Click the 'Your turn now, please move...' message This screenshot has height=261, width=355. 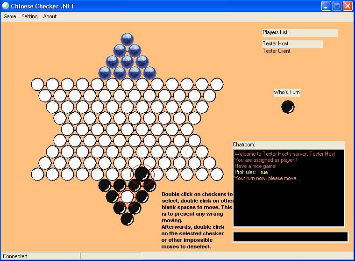[x=267, y=178]
